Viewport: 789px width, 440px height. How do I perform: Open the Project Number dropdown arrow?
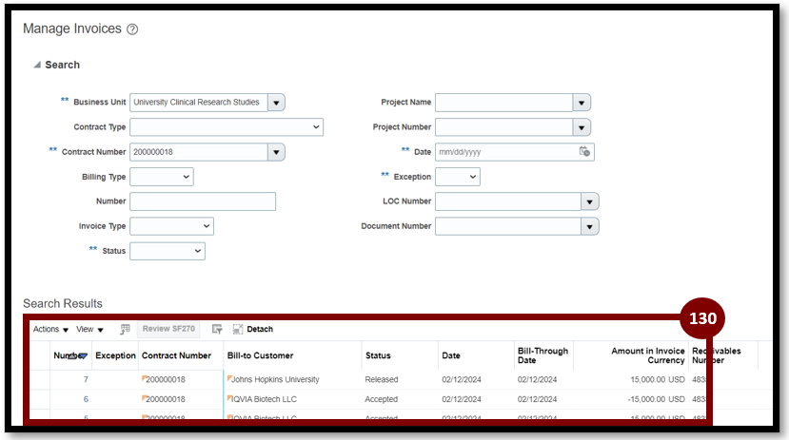(x=582, y=127)
